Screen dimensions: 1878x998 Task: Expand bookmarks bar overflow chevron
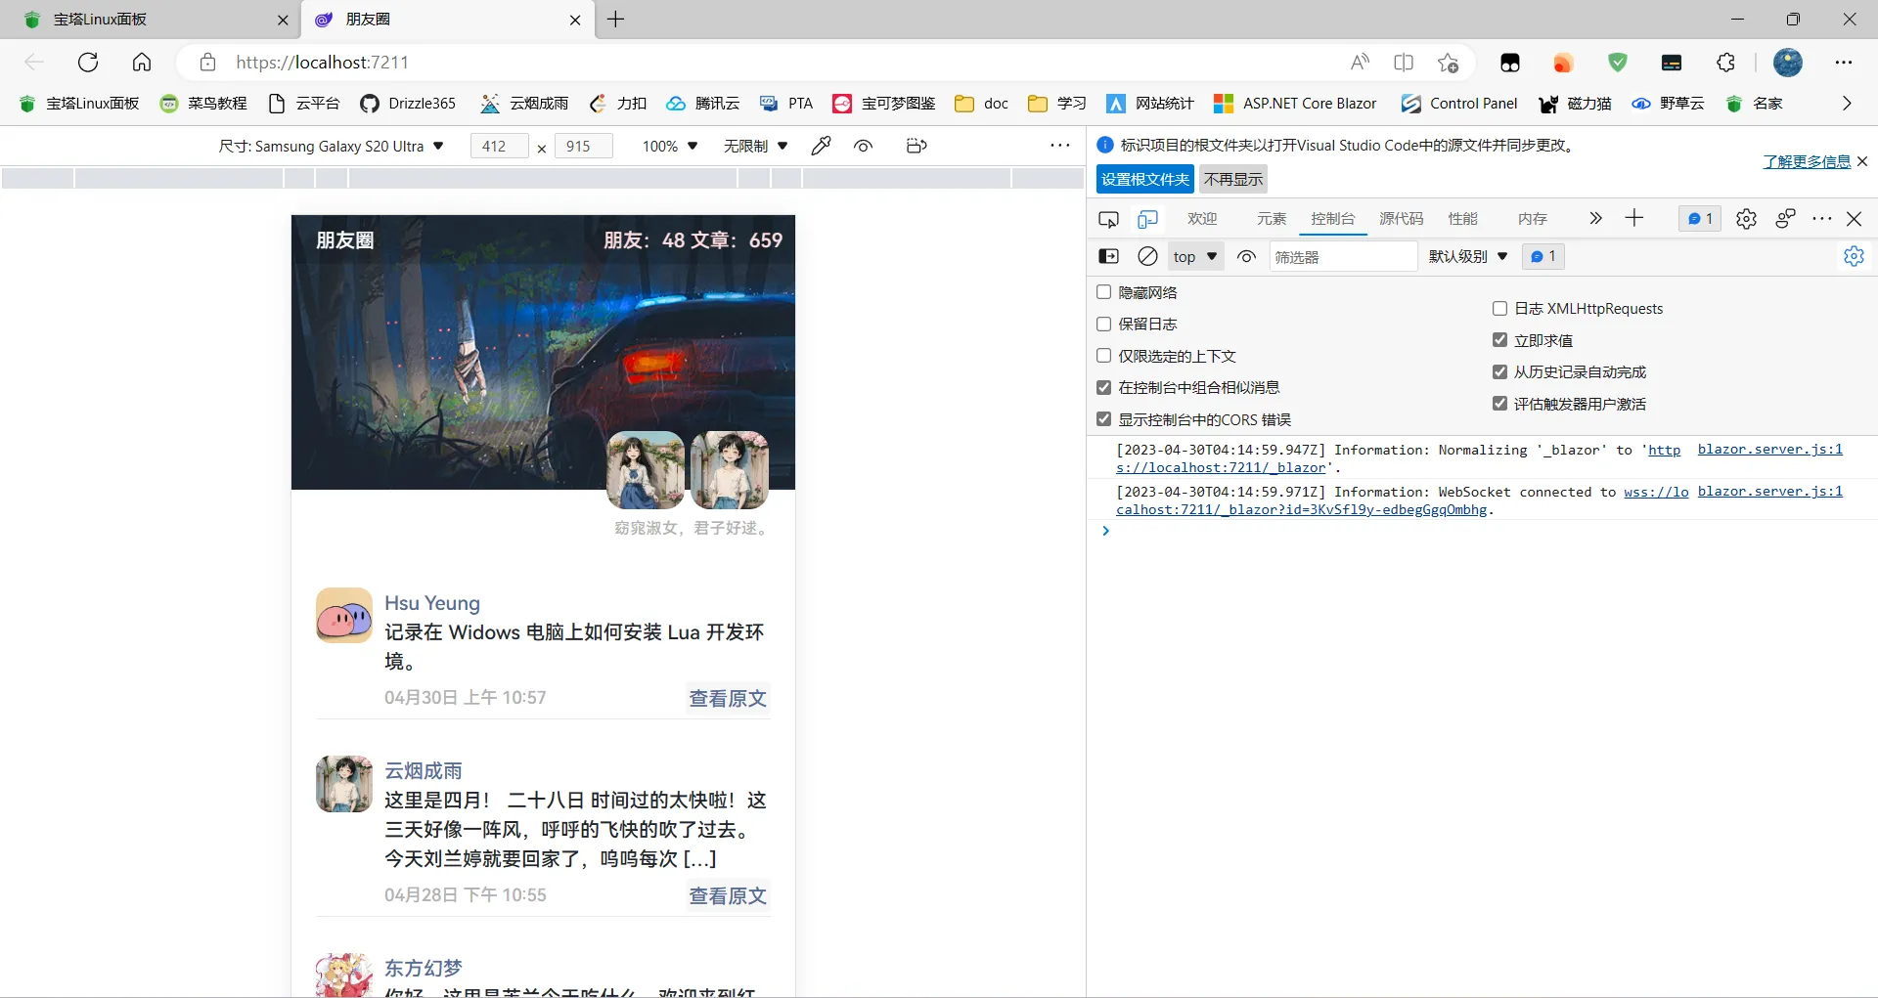point(1847,103)
